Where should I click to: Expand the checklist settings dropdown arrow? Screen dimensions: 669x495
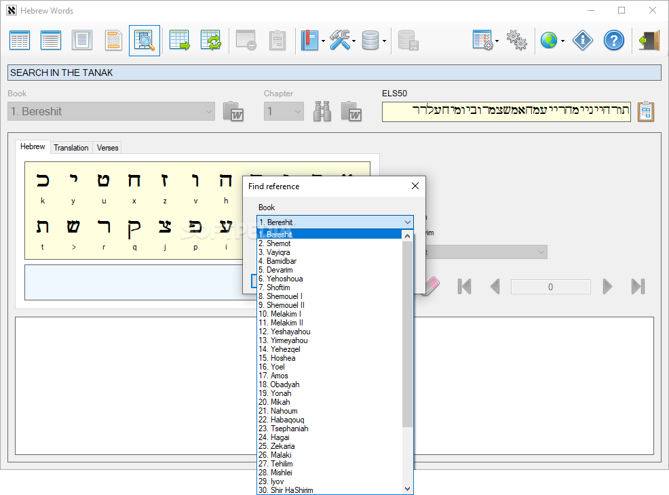497,41
